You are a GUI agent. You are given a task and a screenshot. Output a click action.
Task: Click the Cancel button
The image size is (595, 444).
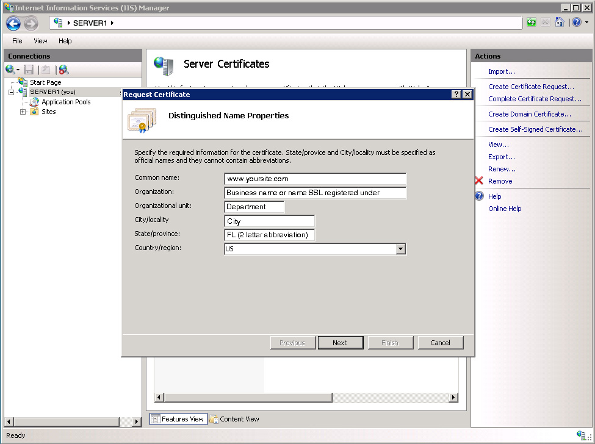click(440, 343)
